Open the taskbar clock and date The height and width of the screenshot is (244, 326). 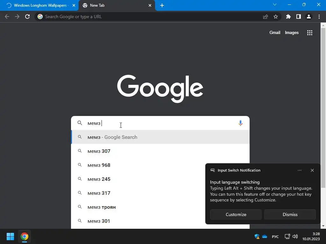(311, 236)
